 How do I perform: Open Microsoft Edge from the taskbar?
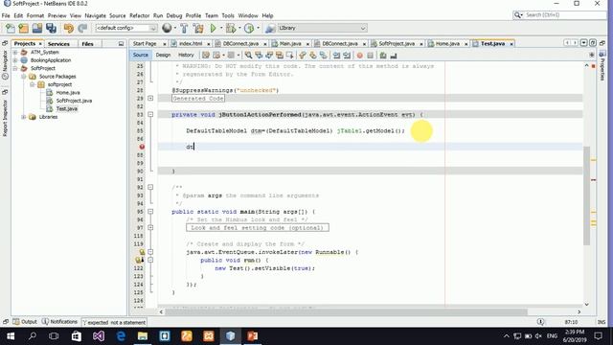[x=121, y=336]
